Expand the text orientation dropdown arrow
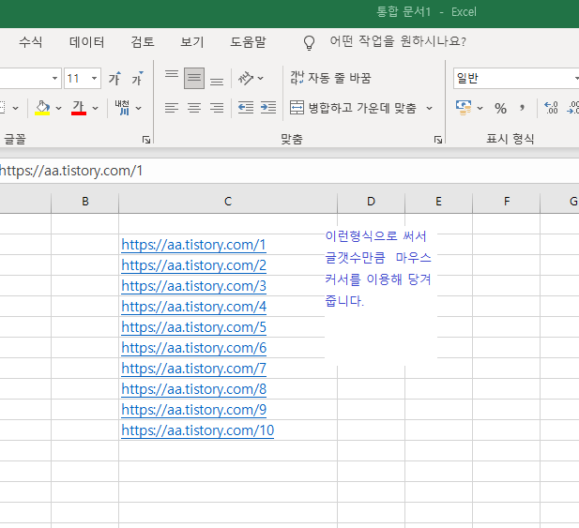The image size is (579, 528). coord(260,78)
